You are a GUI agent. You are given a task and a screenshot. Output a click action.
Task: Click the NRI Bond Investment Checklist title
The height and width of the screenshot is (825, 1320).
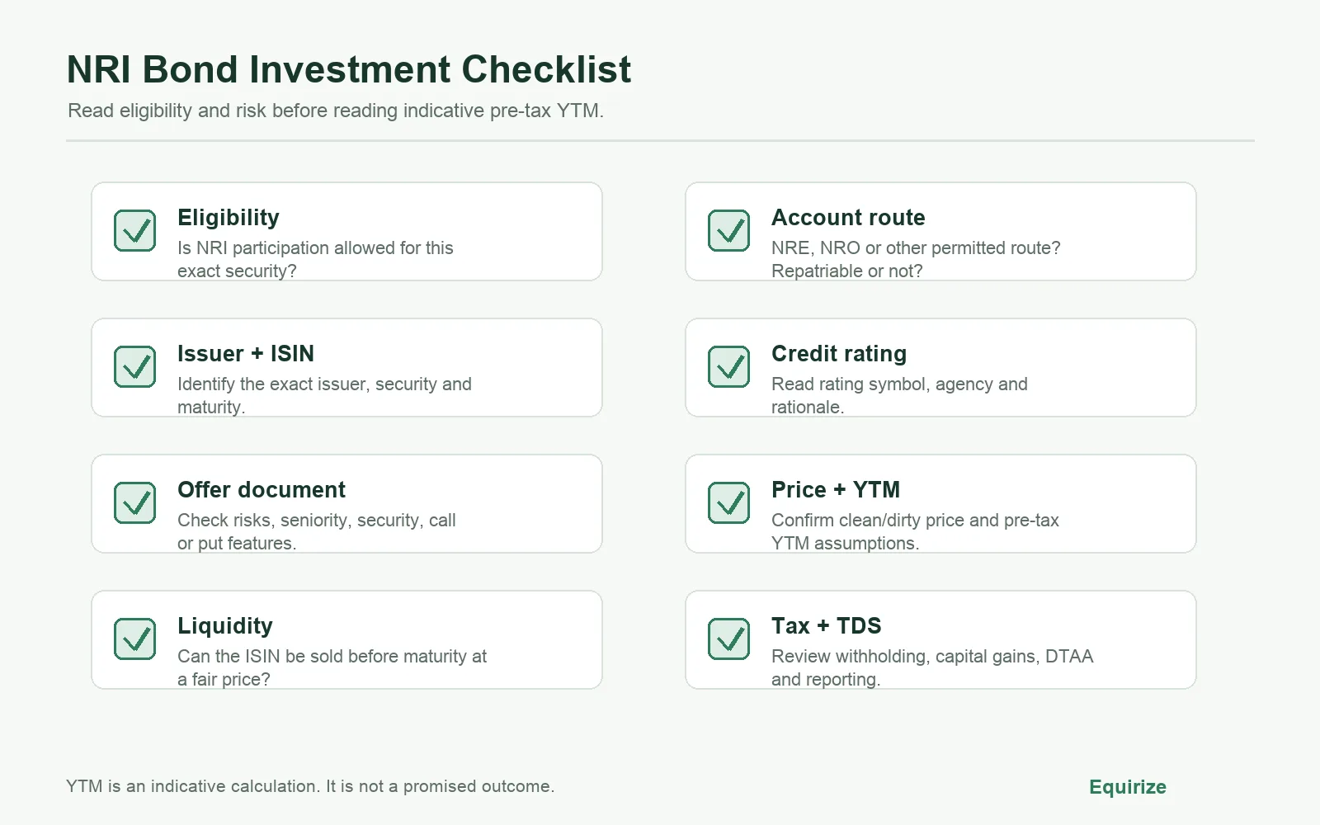(349, 69)
